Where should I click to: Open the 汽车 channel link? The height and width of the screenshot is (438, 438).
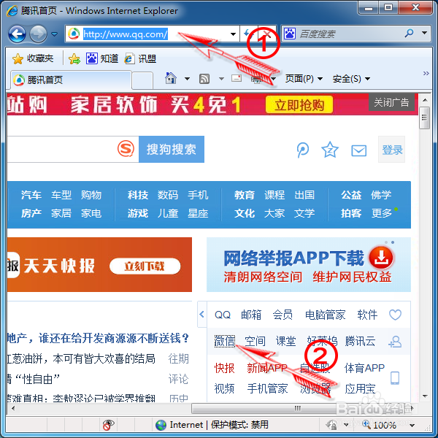[31, 195]
